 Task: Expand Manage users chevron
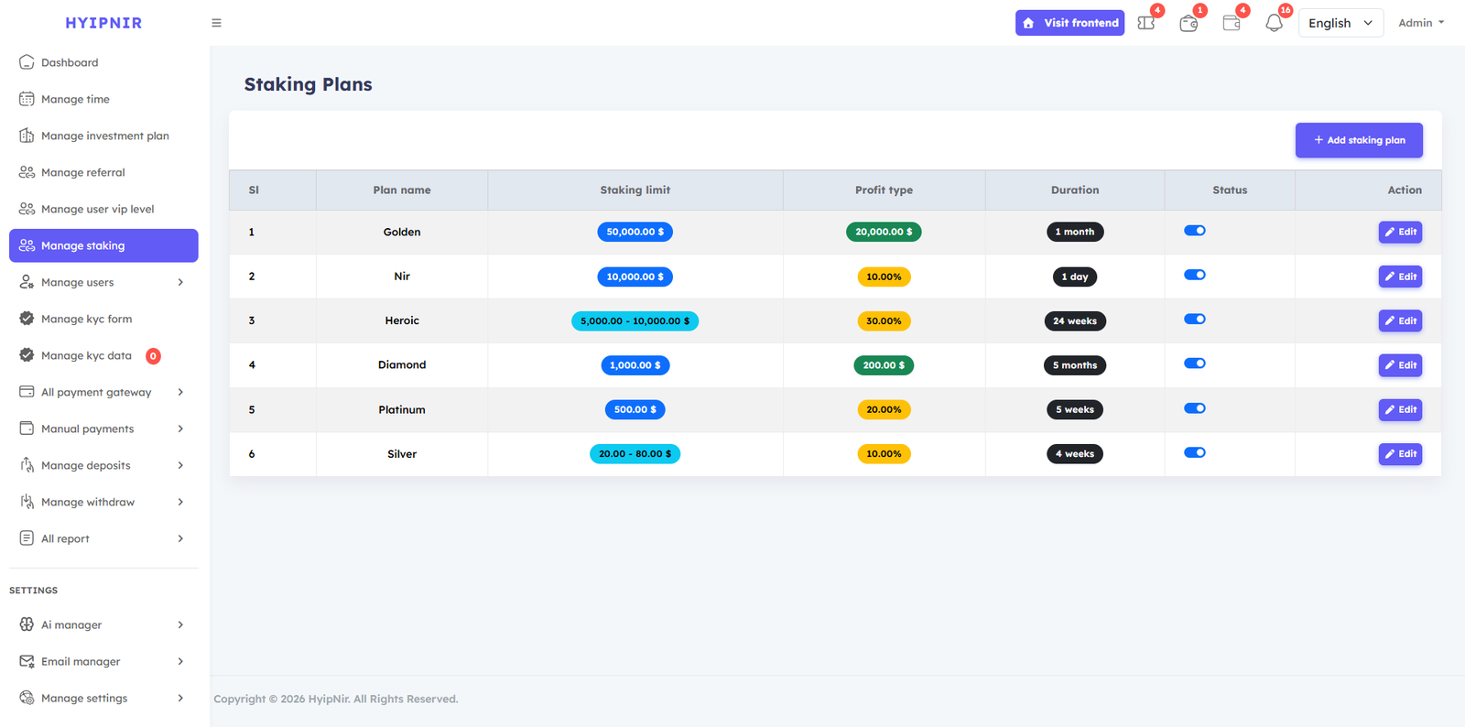180,282
